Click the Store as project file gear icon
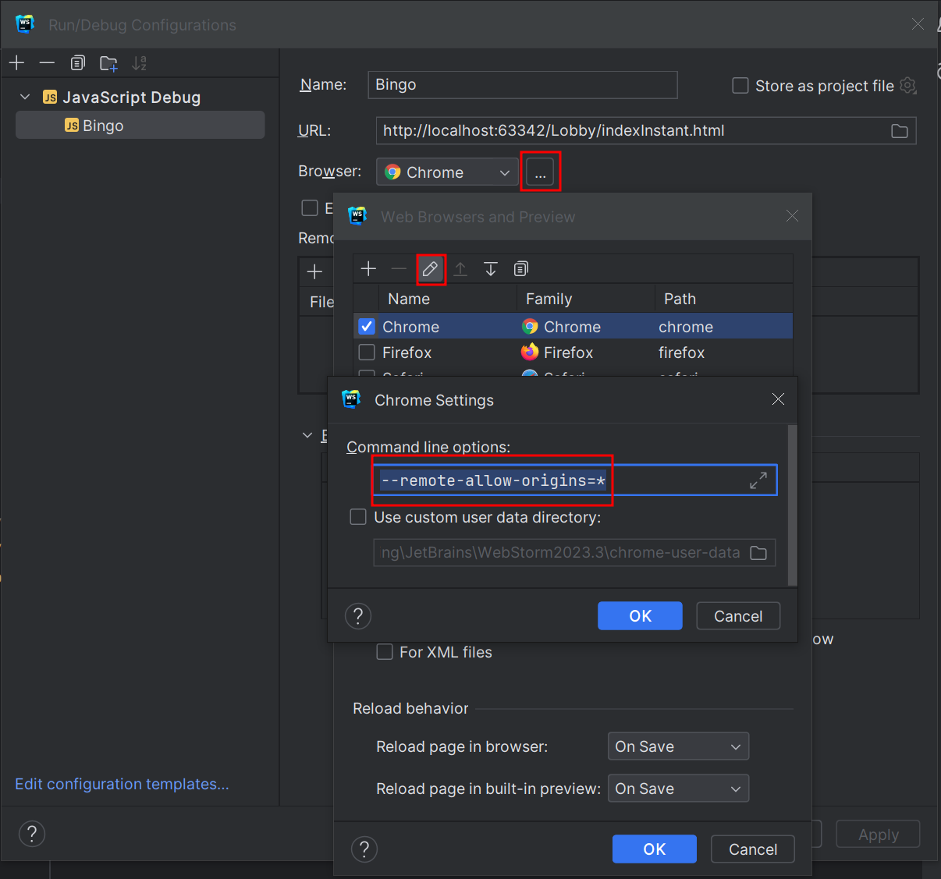This screenshot has height=879, width=941. coord(908,86)
